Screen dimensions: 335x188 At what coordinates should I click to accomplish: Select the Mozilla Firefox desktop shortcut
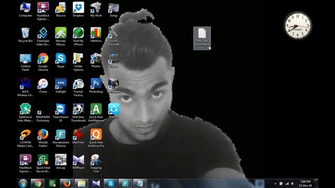[x=43, y=138]
